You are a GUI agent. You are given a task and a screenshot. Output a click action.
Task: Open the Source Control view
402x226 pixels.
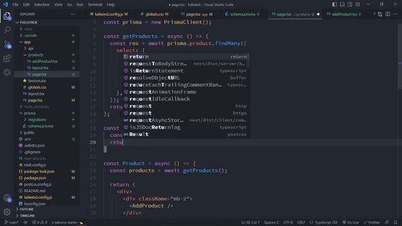point(7,45)
